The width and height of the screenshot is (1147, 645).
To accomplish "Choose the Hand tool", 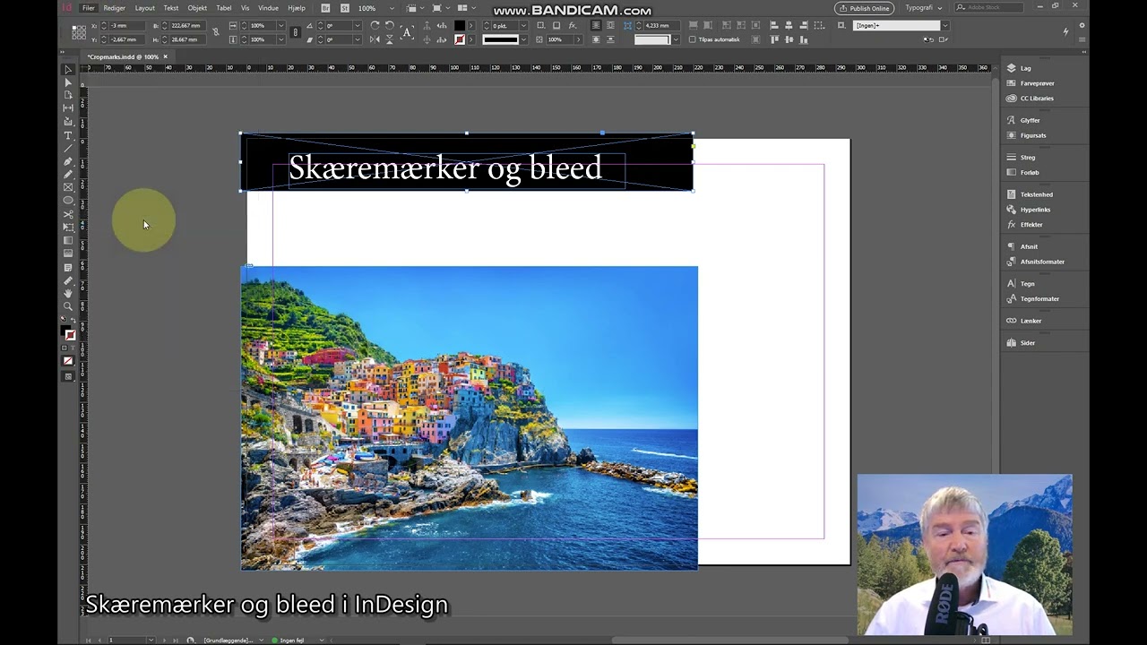I will click(68, 294).
